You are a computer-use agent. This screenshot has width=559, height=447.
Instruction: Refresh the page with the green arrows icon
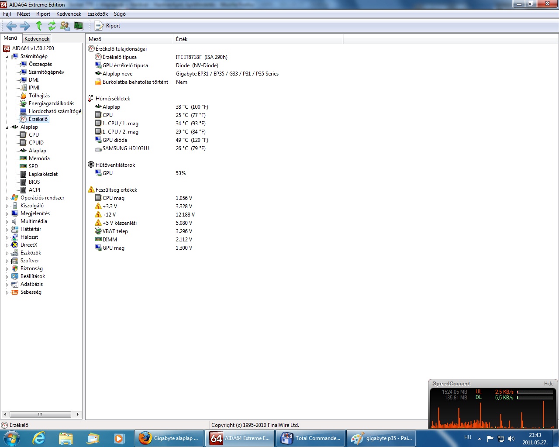coord(52,26)
